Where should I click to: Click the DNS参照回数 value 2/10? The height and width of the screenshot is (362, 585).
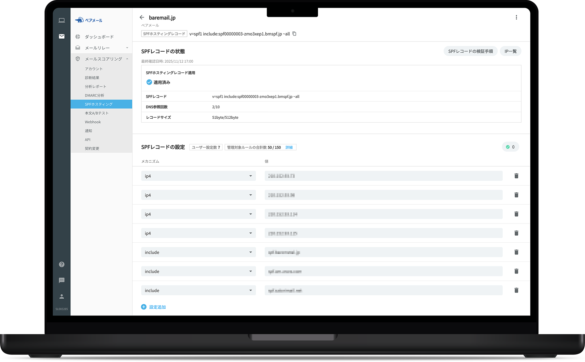[x=216, y=107]
